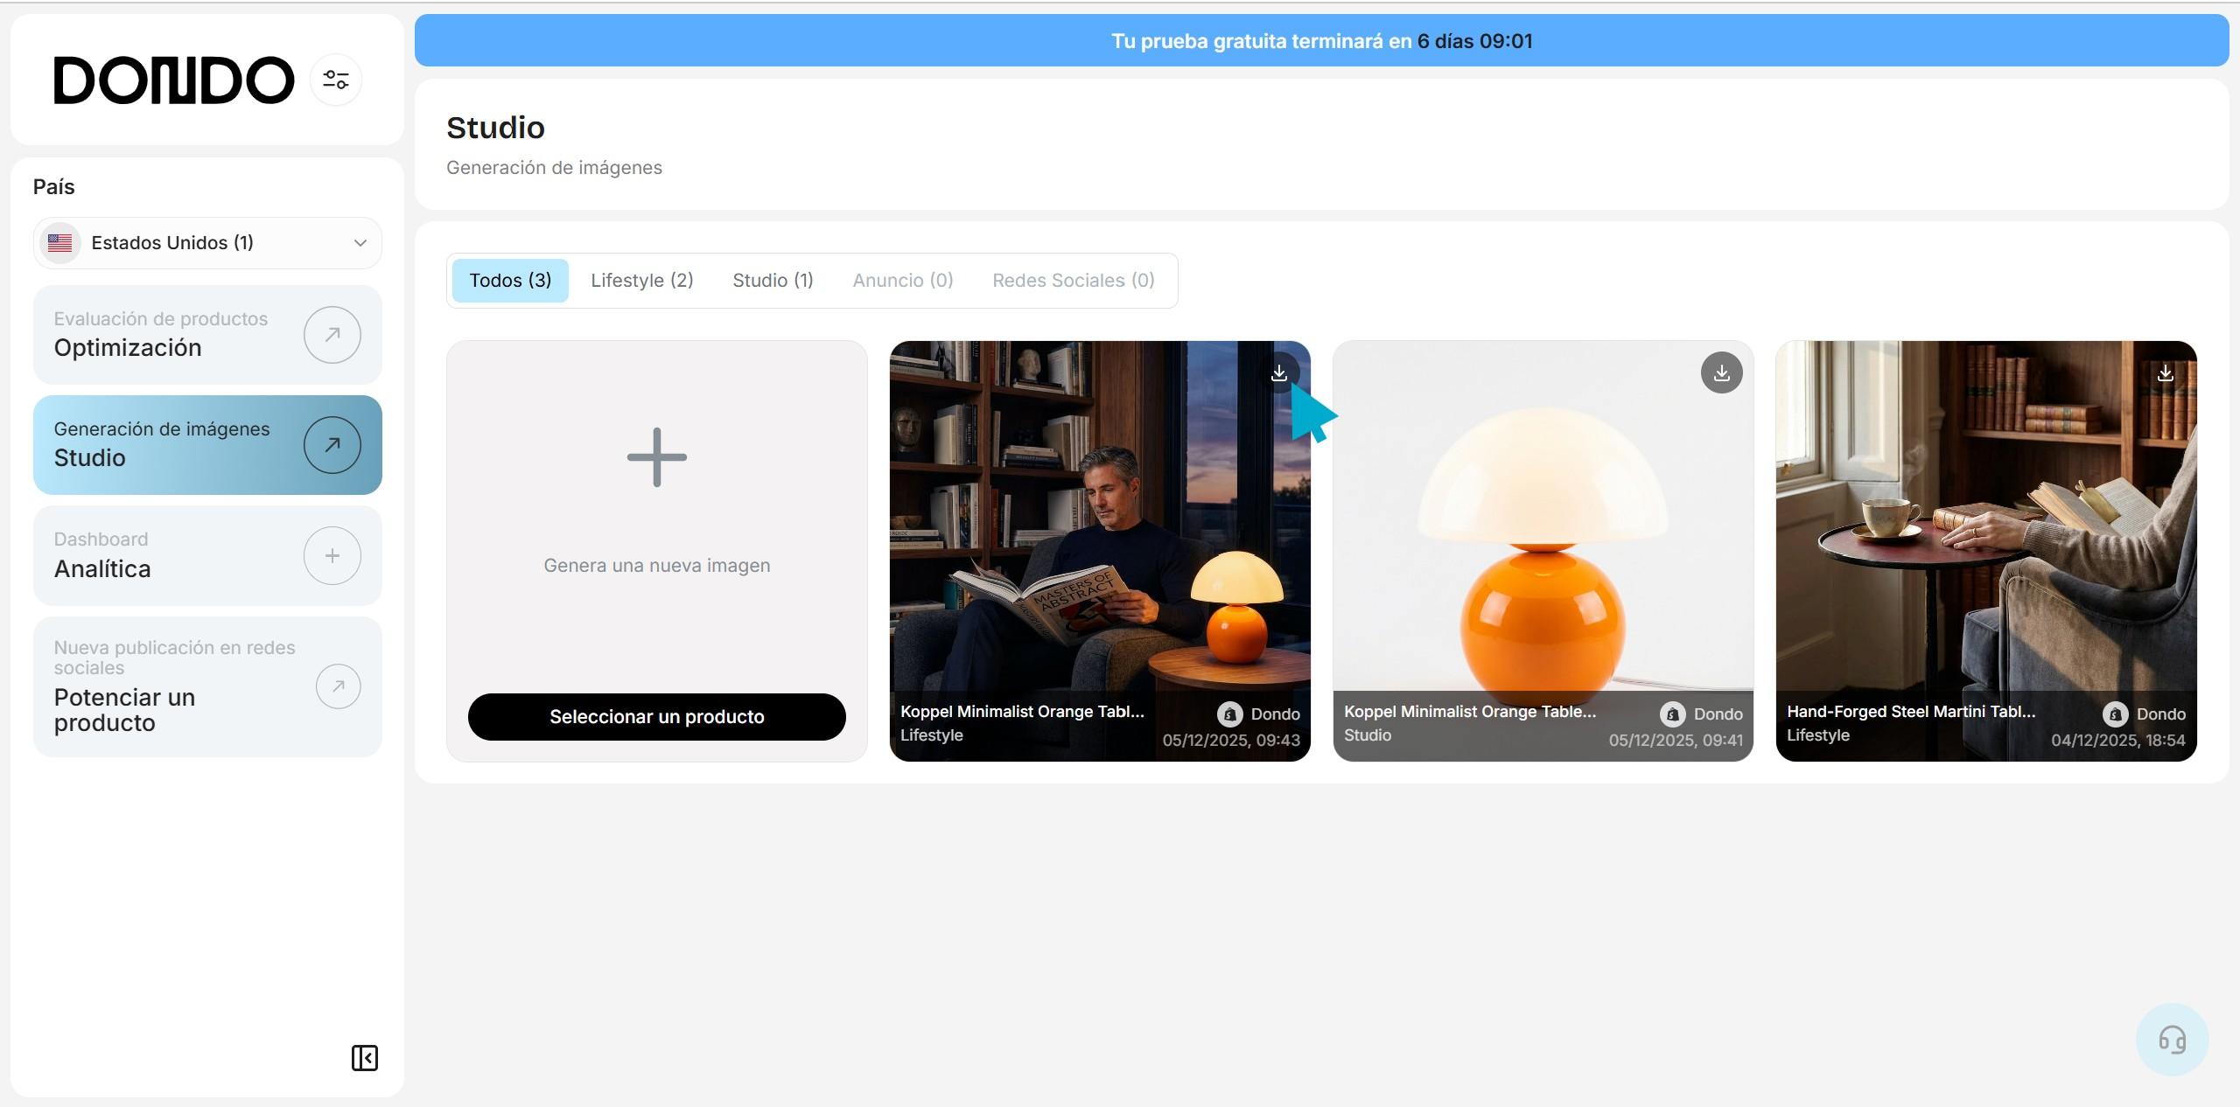Open the headset support chat bubble

tap(2172, 1039)
